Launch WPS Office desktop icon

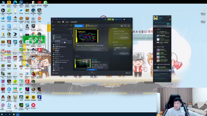39,4
